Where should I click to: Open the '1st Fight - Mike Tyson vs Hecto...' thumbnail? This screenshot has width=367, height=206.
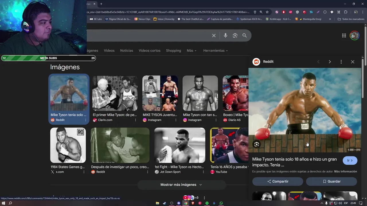coord(180,145)
